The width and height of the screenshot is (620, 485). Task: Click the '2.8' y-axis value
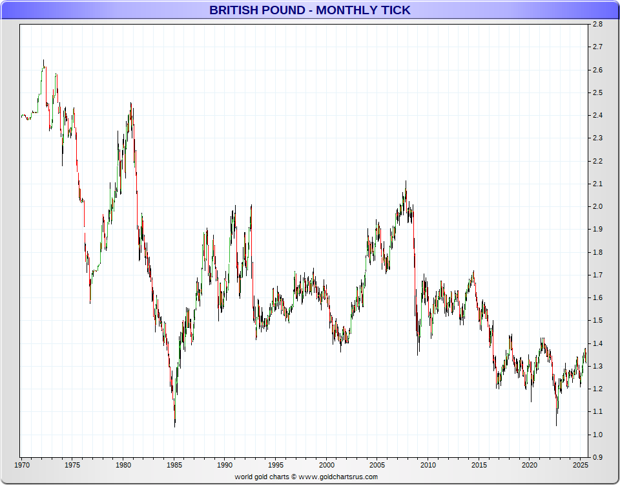click(x=598, y=24)
